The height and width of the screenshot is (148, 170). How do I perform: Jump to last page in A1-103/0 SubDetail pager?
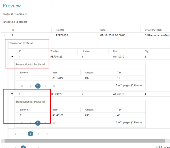pos(54,86)
